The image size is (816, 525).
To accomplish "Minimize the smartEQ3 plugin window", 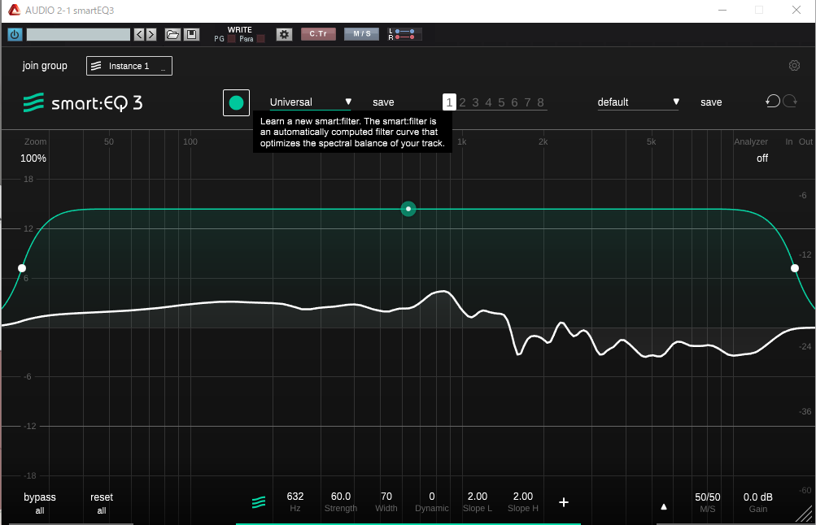I will click(722, 10).
